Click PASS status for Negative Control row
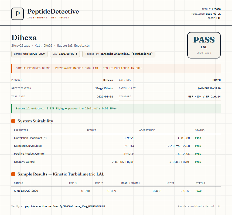Viewport: 232px width, 215px height. click(198, 162)
